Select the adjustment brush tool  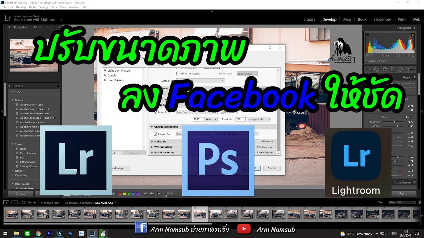[x=410, y=69]
